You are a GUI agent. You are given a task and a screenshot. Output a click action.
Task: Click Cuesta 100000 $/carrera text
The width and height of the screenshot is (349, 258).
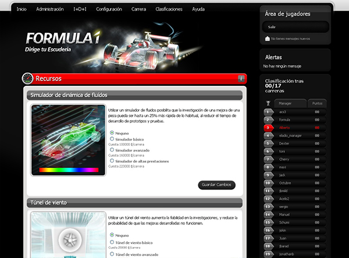[x=126, y=144]
